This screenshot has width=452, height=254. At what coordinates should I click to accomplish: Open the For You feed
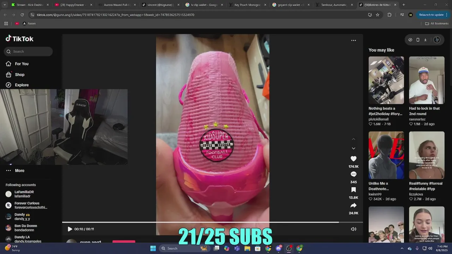[17, 64]
